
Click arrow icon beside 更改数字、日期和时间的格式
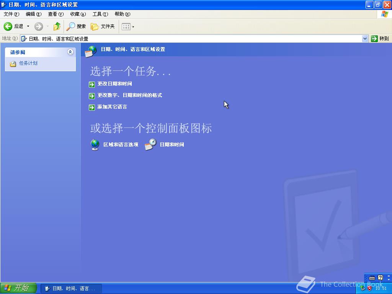pos(92,96)
